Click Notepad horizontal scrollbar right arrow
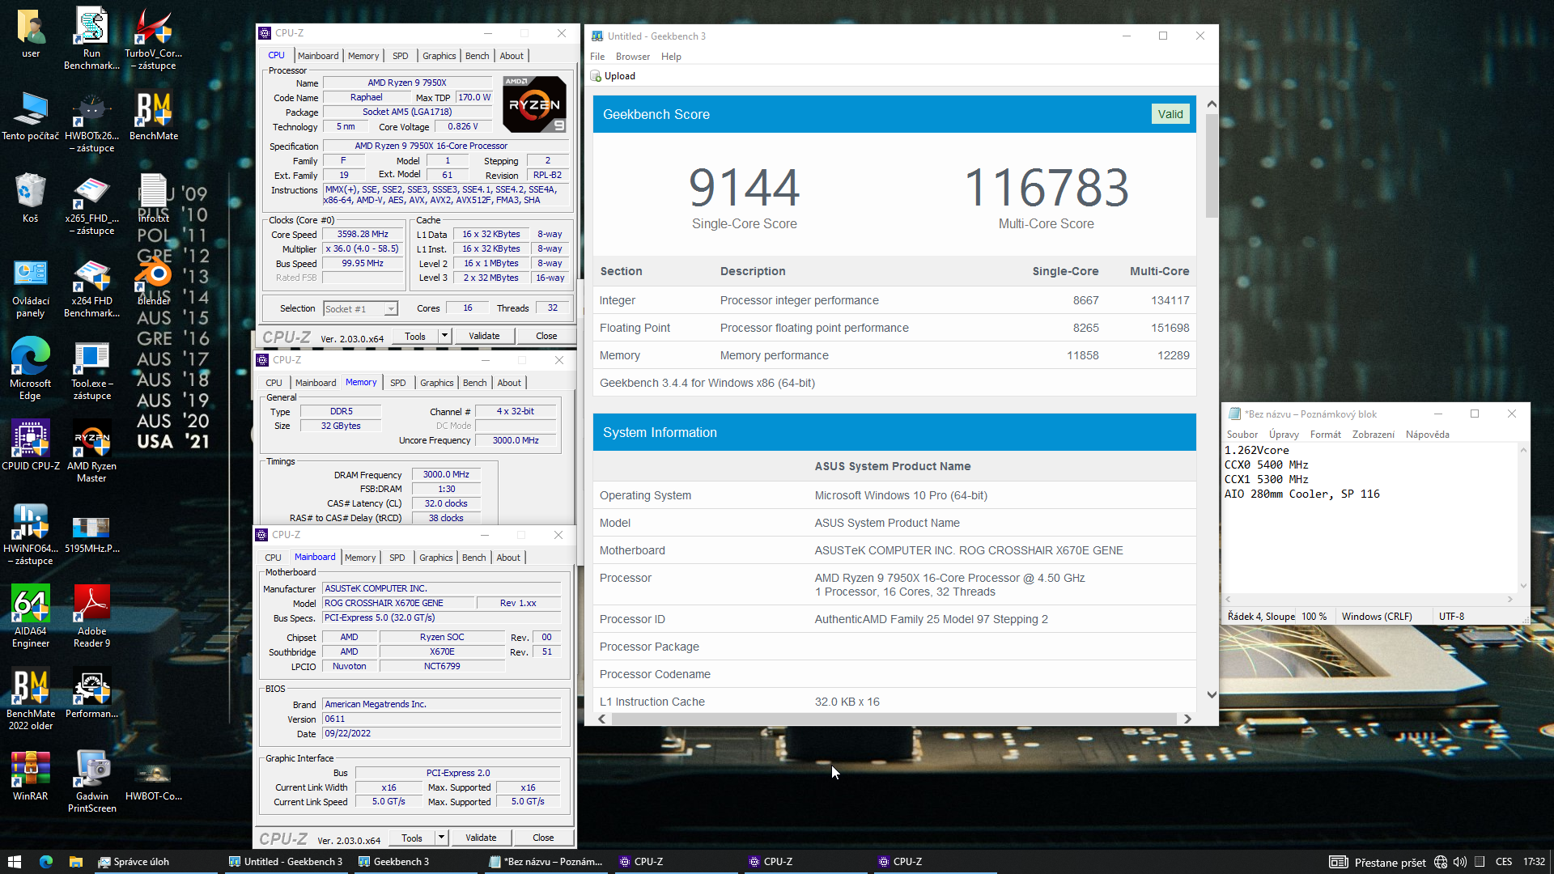 tap(1510, 599)
